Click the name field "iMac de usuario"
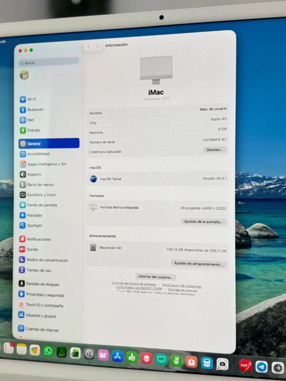The height and width of the screenshot is (381, 286). tap(213, 109)
